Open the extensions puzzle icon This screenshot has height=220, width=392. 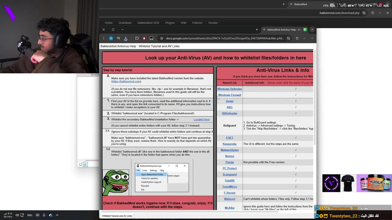[137, 38]
